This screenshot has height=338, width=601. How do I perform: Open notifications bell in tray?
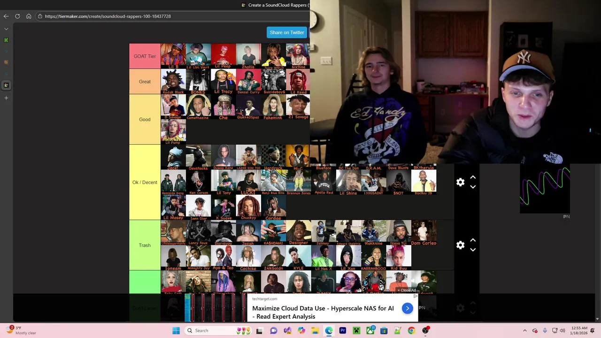tap(593, 330)
